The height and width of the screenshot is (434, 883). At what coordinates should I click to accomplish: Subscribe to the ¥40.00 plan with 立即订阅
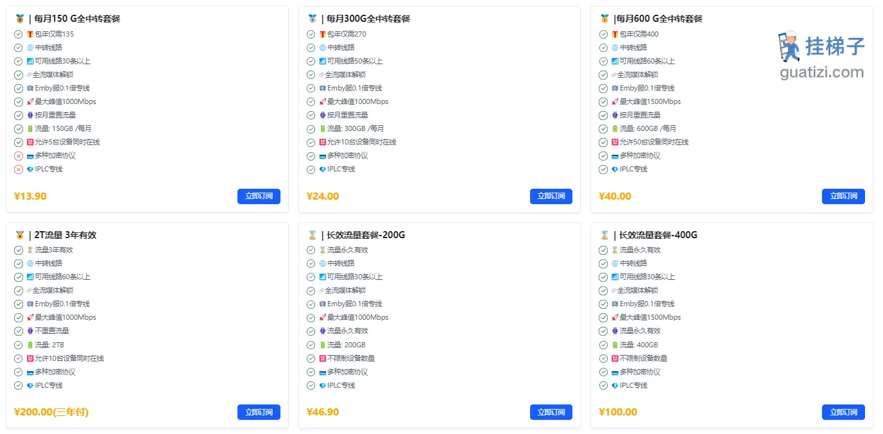coord(843,196)
